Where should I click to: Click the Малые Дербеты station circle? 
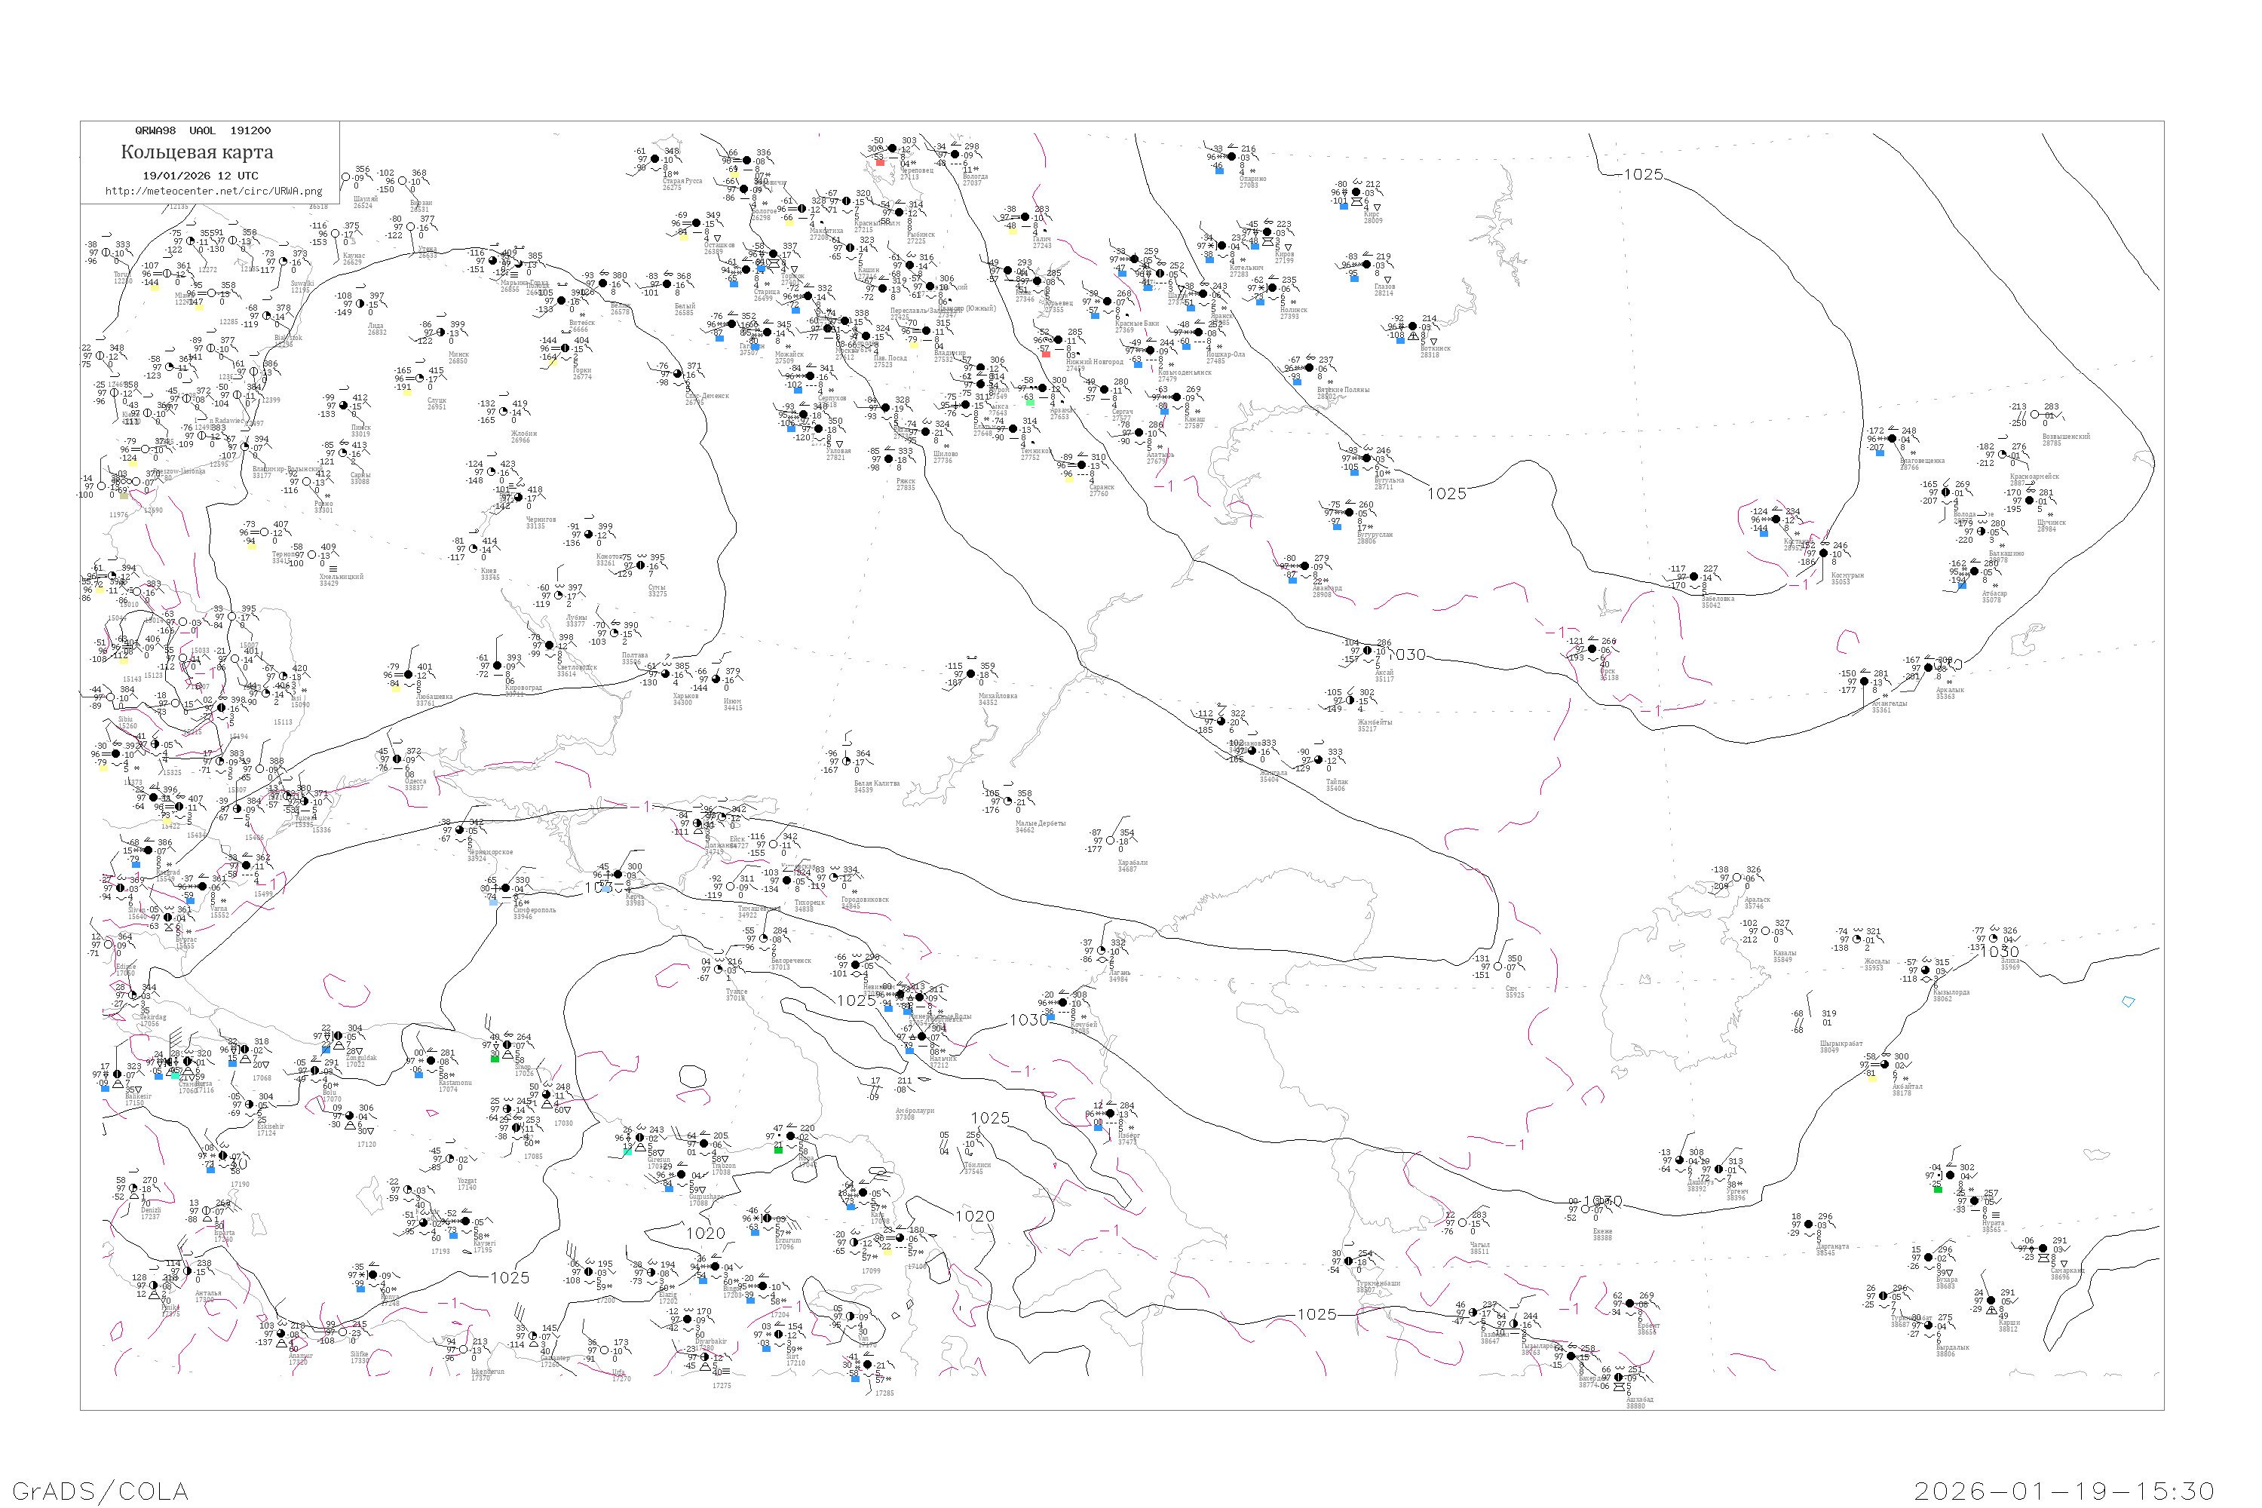[x=1008, y=801]
